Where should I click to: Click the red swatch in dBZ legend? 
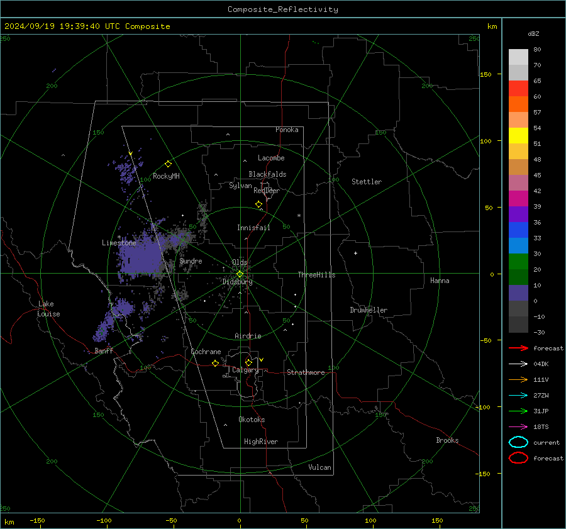[518, 89]
